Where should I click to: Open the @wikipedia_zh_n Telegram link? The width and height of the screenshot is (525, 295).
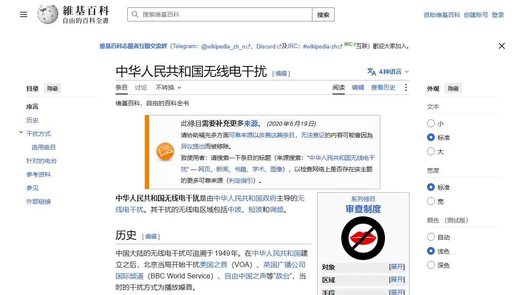[226, 46]
